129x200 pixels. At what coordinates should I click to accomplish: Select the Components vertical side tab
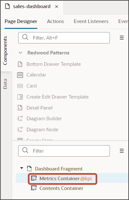[x=5, y=51]
